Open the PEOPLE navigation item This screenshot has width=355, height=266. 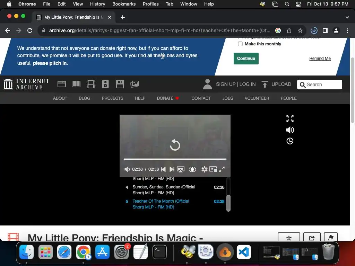[x=288, y=98]
